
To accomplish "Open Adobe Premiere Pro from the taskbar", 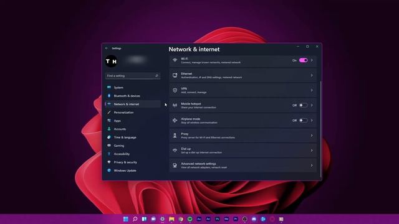I will point(236,219).
